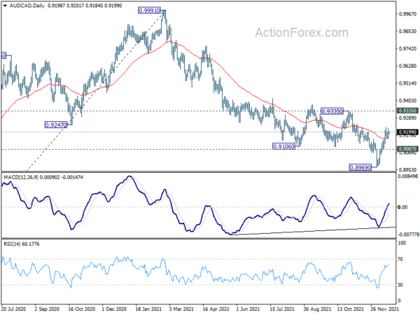Click the 0.91990 current price tag
420x315 pixels.
tap(407, 132)
